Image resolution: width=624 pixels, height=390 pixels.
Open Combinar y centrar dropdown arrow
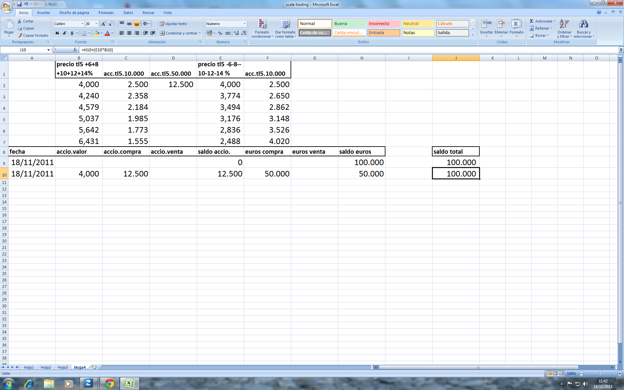[200, 33]
